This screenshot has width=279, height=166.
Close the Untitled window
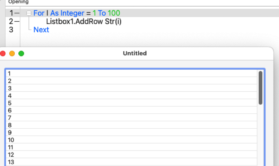[x=3, y=53]
